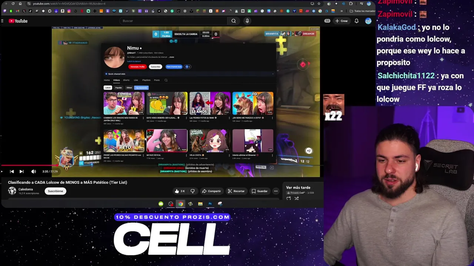Click the magnifier search button
Image resolution: width=474 pixels, height=266 pixels.
pos(234,21)
